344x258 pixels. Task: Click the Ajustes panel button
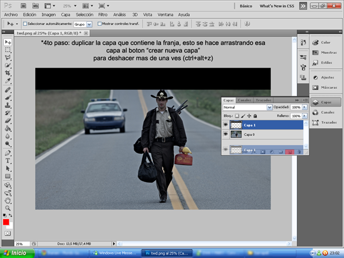[x=325, y=77]
